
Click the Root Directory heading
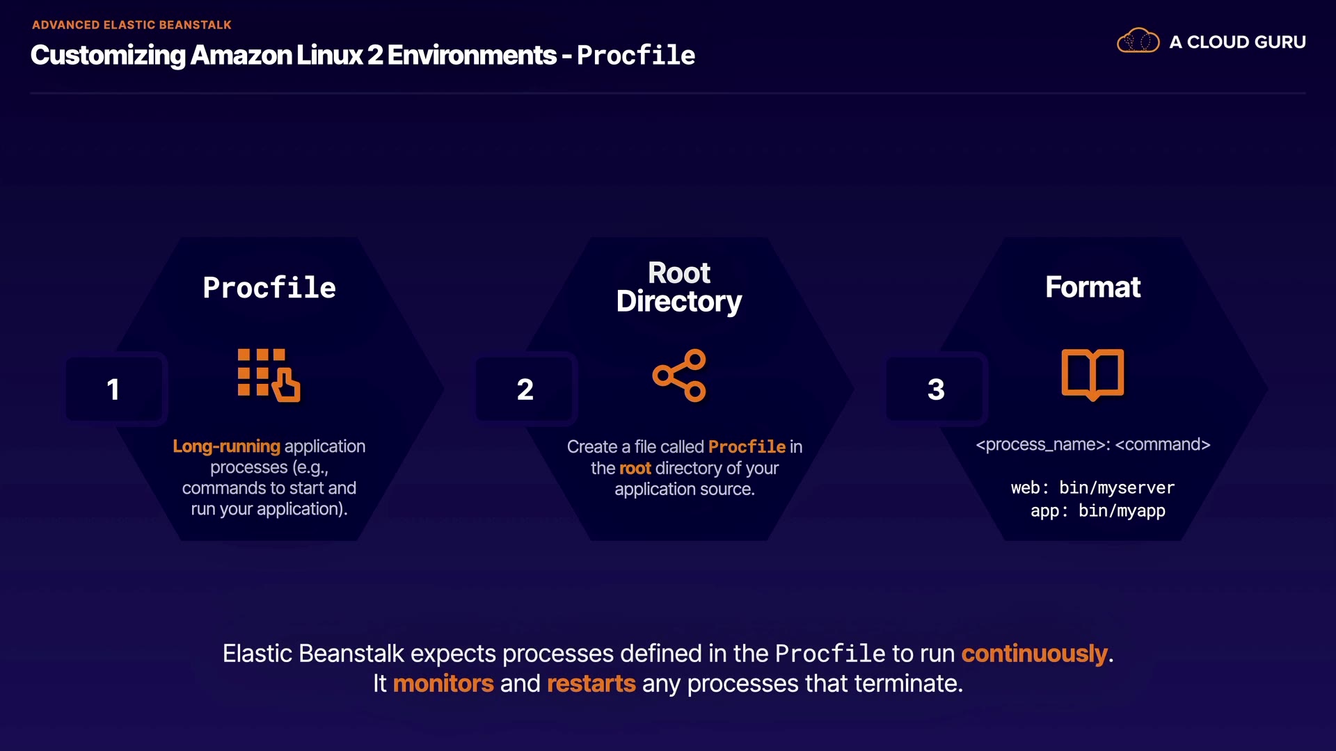click(679, 287)
